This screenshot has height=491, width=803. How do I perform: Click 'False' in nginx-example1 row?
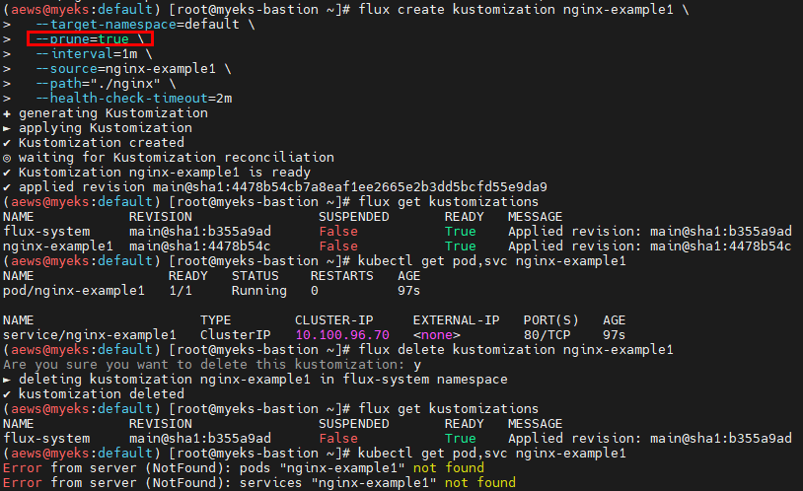pos(338,246)
